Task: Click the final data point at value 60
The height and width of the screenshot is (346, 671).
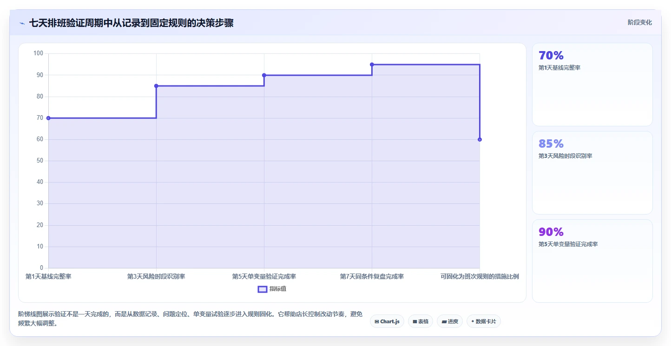Action: (x=480, y=139)
